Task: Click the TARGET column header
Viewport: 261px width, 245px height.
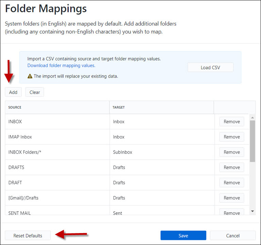Action: 119,107
